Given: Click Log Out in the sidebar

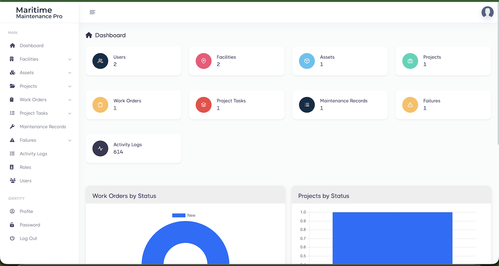Looking at the screenshot, I should (x=28, y=239).
